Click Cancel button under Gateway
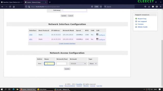Screen dimensions: 163x91 [71, 16]
